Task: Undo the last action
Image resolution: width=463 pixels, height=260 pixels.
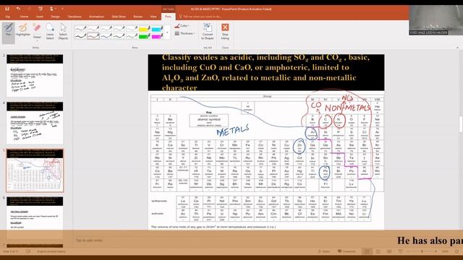Action: click(x=18, y=9)
